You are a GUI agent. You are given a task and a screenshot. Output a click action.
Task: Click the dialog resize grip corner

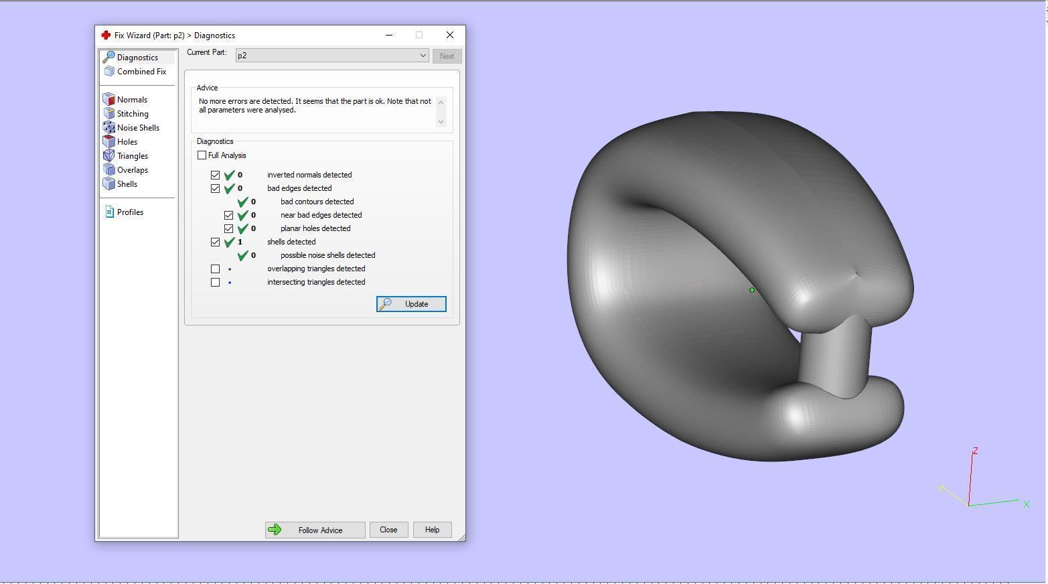(x=461, y=537)
